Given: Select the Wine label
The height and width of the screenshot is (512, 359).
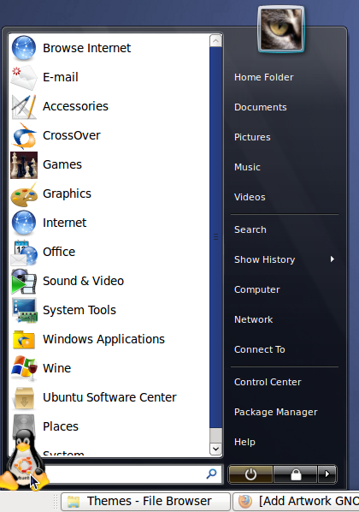Looking at the screenshot, I should pos(57,368).
